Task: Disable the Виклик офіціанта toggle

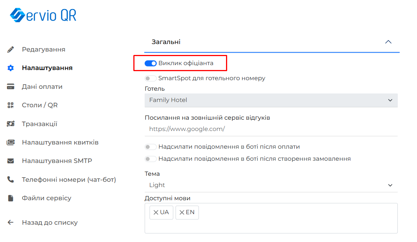Action: pyautogui.click(x=151, y=63)
